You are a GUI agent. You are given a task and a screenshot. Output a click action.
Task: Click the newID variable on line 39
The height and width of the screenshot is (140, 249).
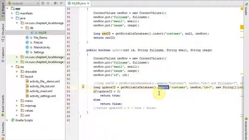click(x=106, y=34)
